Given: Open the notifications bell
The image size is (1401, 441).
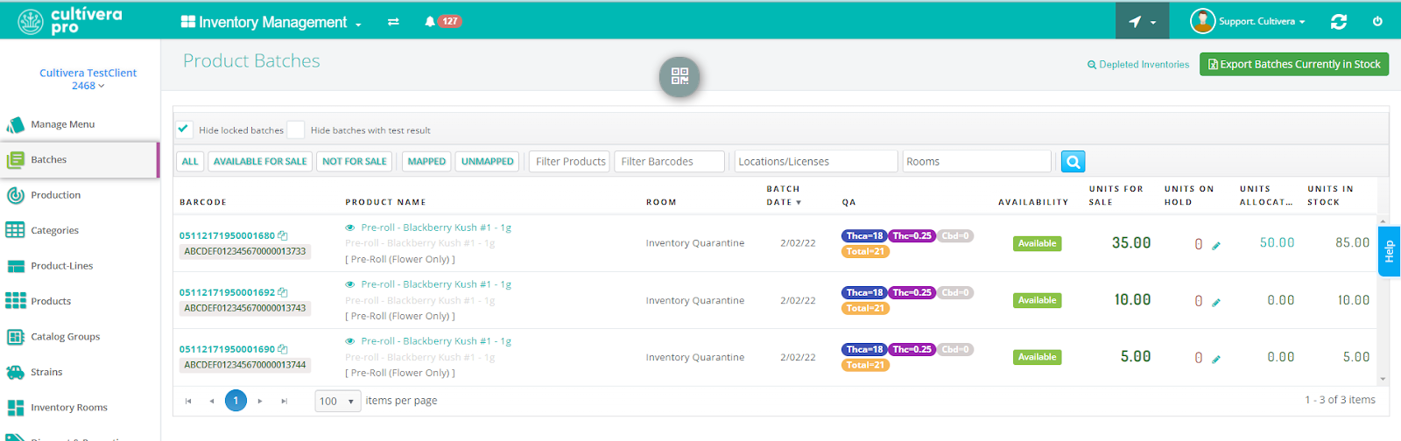Looking at the screenshot, I should [430, 22].
